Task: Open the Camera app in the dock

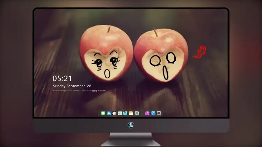Action: [x=159, y=113]
